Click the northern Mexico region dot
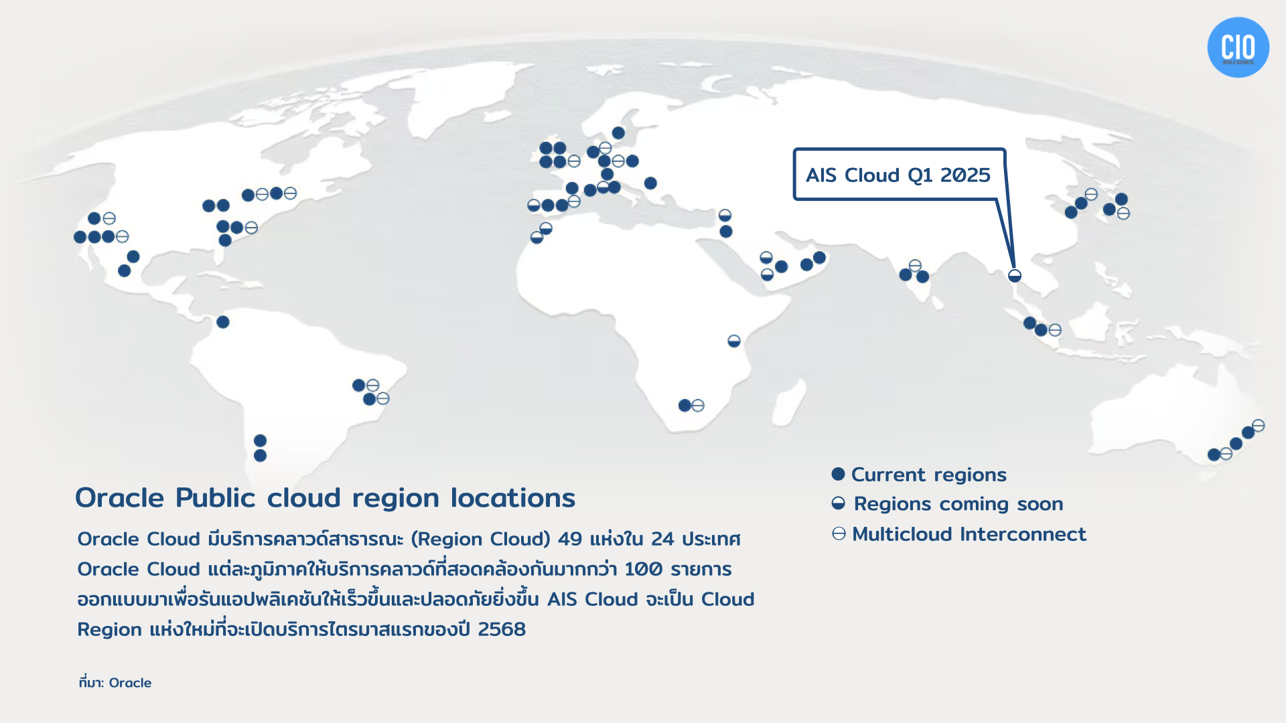 133,256
